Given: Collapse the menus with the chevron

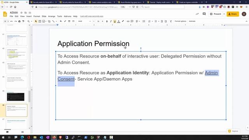Looking at the screenshot, I should (246, 21).
